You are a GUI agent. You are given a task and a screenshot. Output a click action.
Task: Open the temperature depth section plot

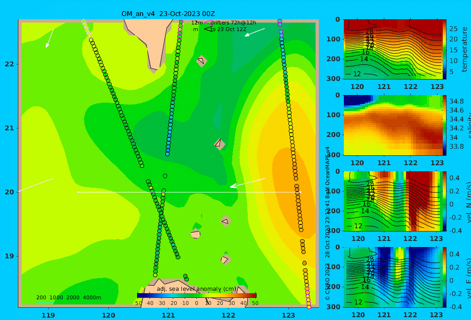pos(393,49)
